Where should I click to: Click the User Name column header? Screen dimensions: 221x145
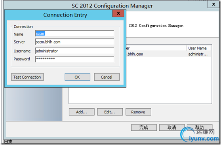point(198,48)
